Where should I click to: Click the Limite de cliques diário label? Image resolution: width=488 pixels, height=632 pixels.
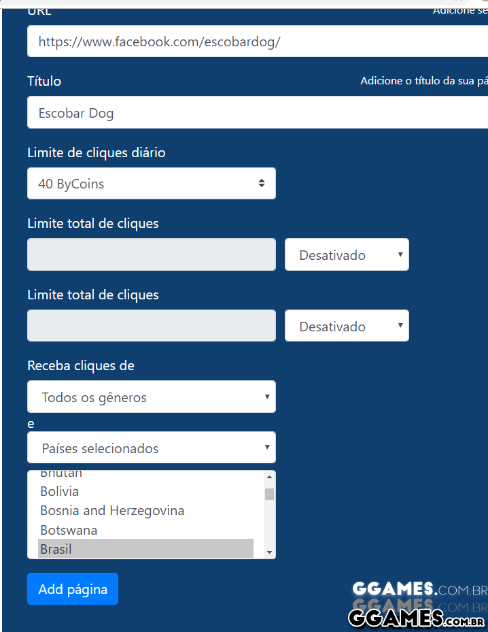pyautogui.click(x=97, y=152)
